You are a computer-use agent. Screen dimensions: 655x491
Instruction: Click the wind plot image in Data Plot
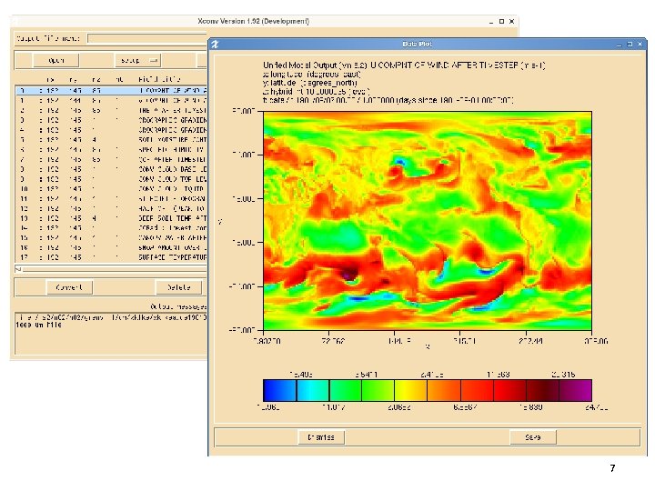(x=428, y=221)
